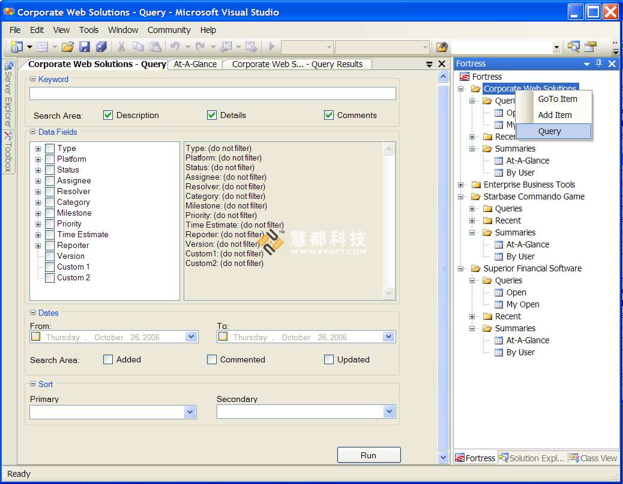This screenshot has height=484, width=623.
Task: Click the Undo arrow icon
Action: tap(175, 47)
